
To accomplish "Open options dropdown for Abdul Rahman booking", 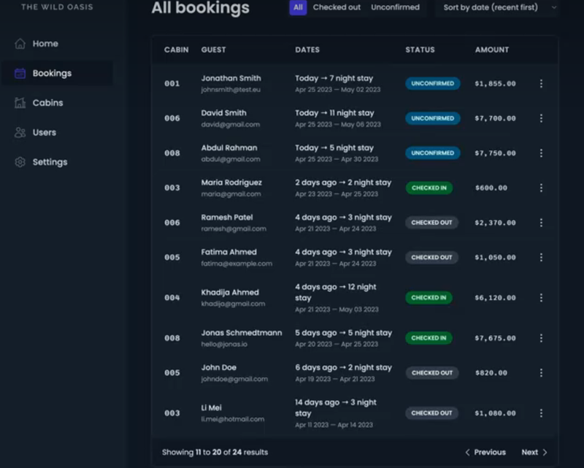I will [541, 153].
